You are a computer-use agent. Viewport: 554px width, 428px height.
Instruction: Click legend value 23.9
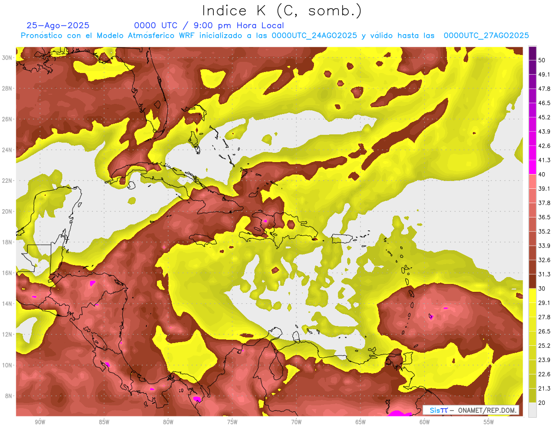pos(544,360)
